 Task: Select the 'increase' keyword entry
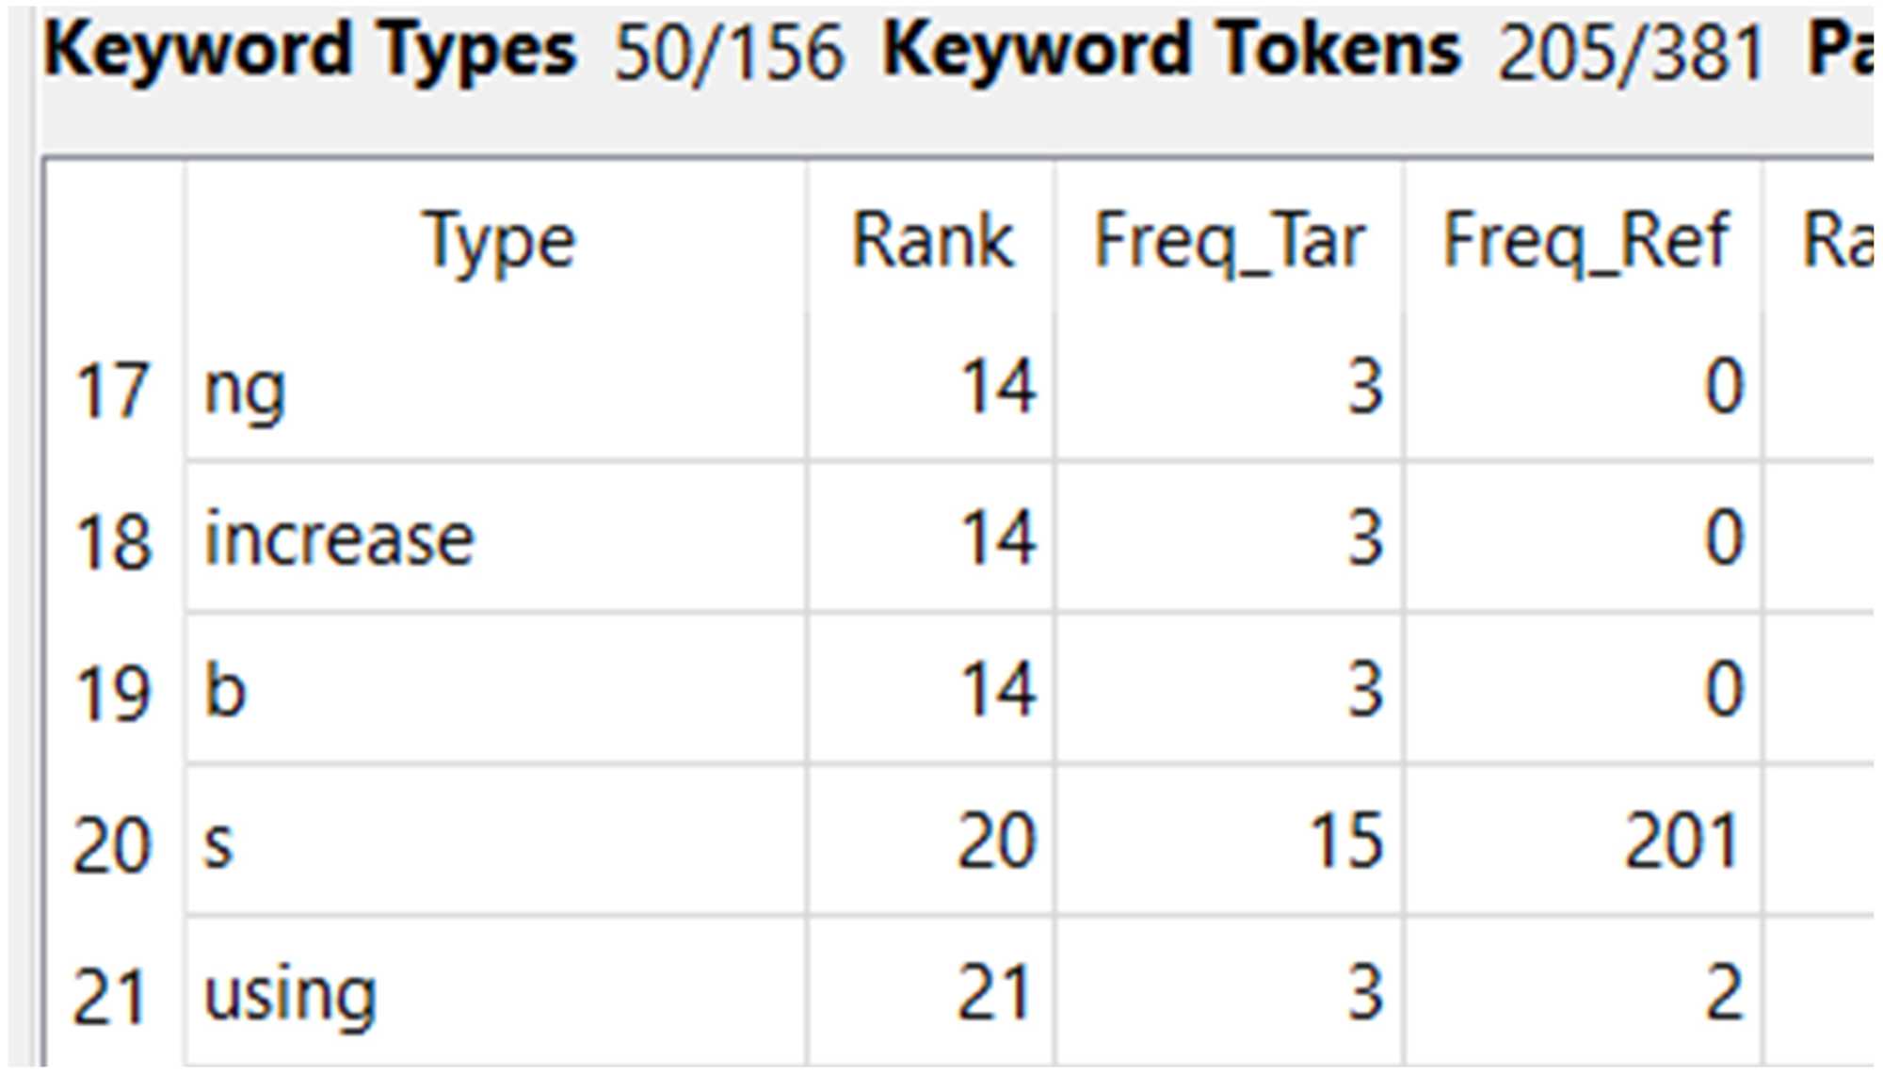click(x=339, y=539)
